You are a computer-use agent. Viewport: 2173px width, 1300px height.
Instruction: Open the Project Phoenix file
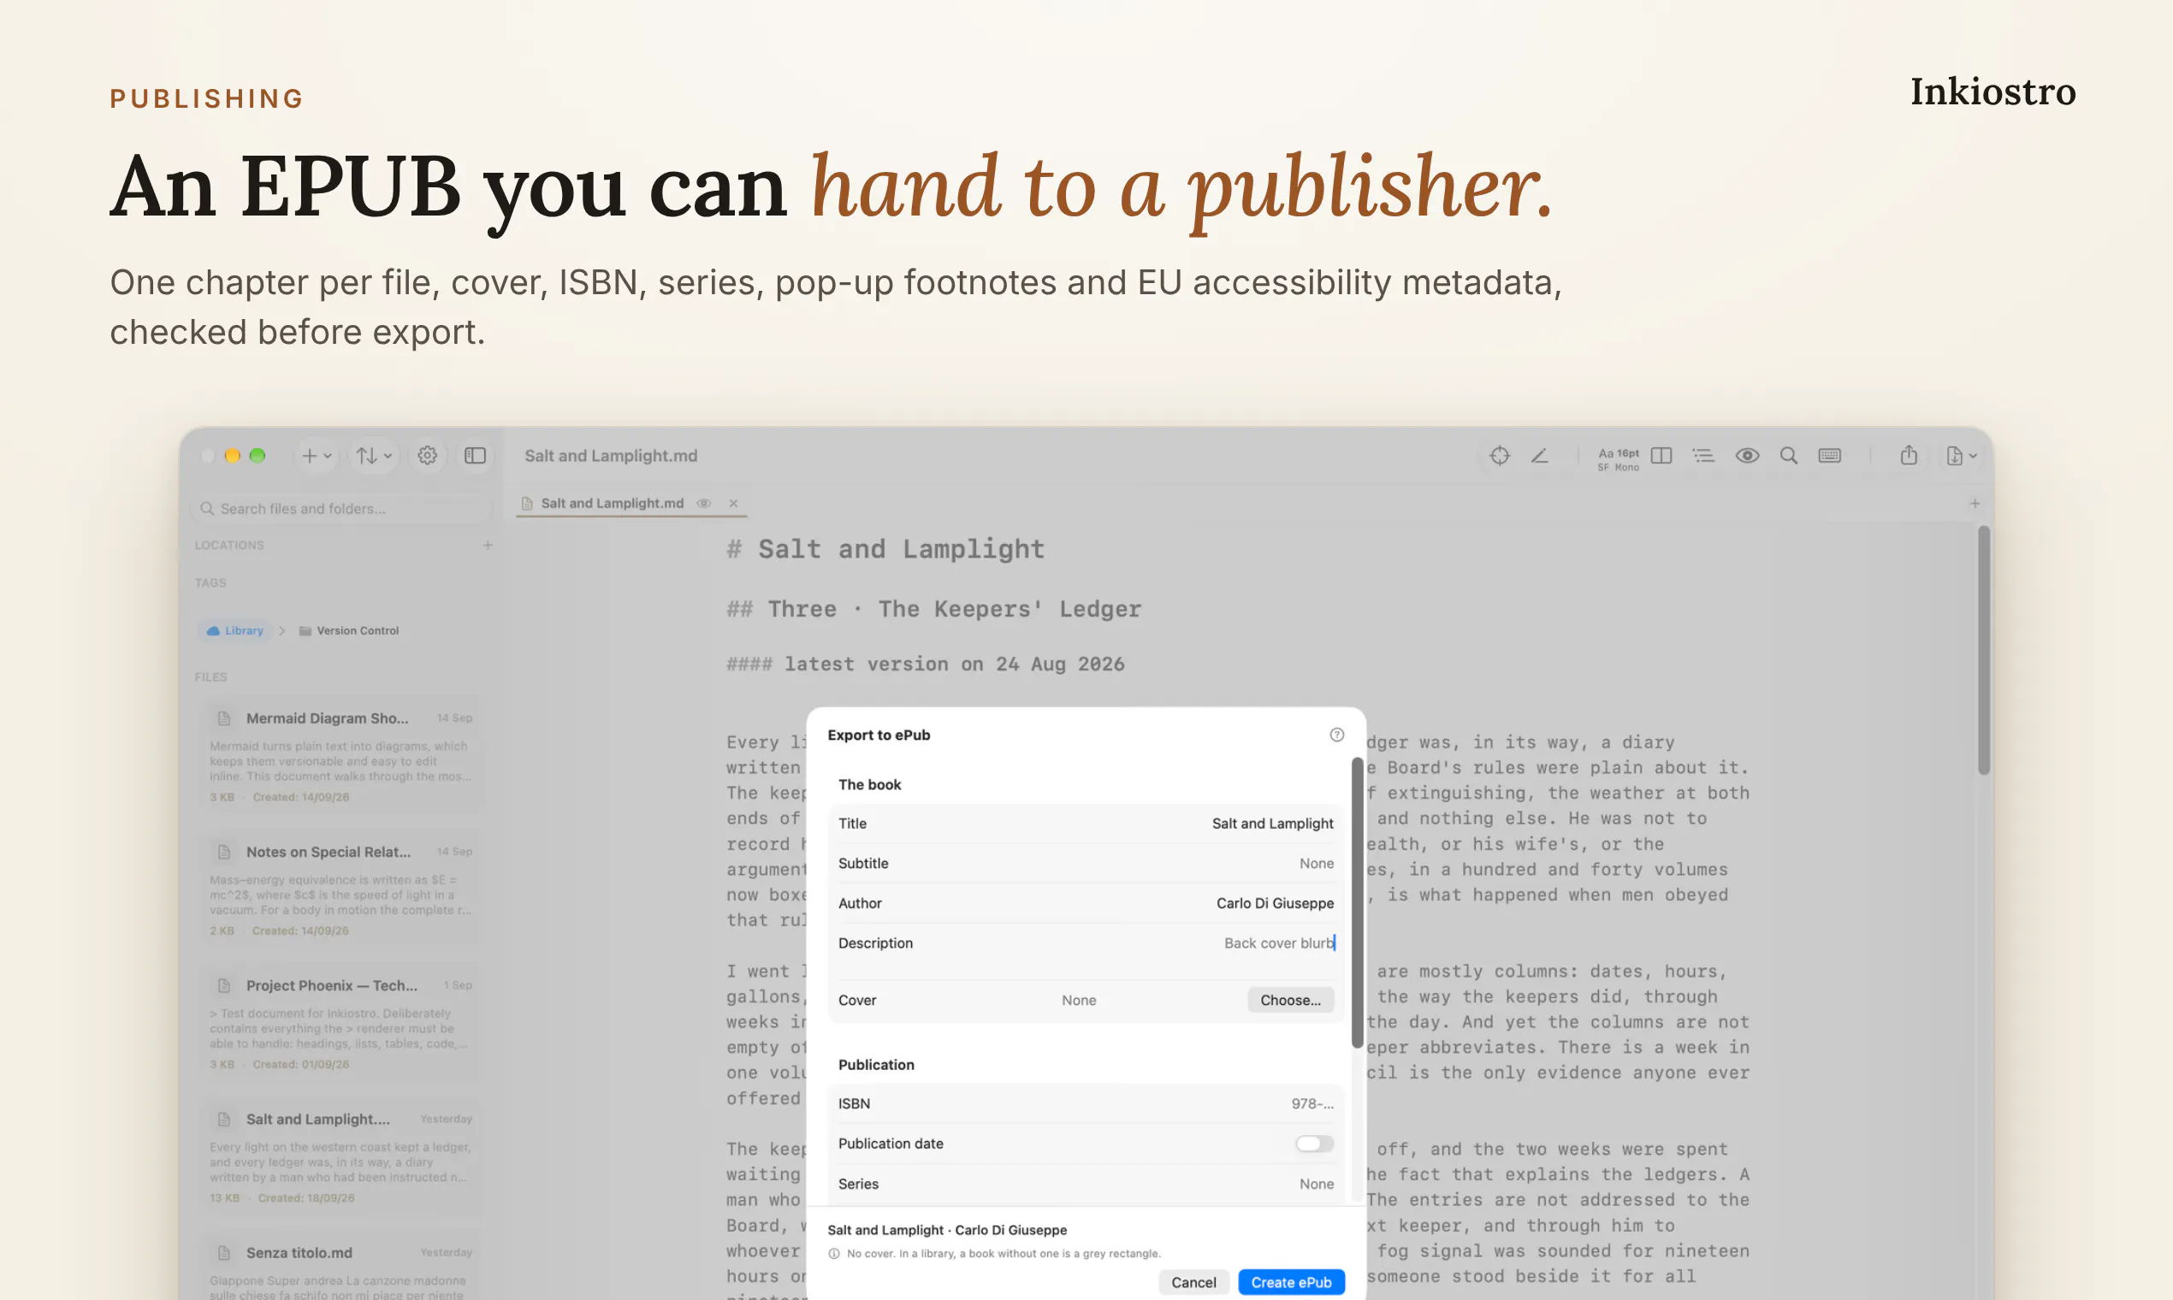(340, 1023)
